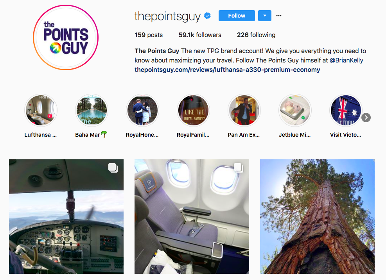Show more highlights with the right chevron
Viewport: 386px width, 280px height.
point(366,118)
